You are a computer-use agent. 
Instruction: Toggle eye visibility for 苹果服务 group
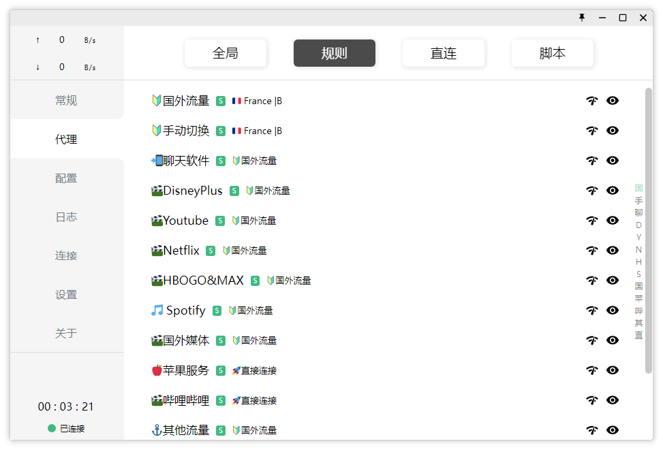pyautogui.click(x=613, y=370)
